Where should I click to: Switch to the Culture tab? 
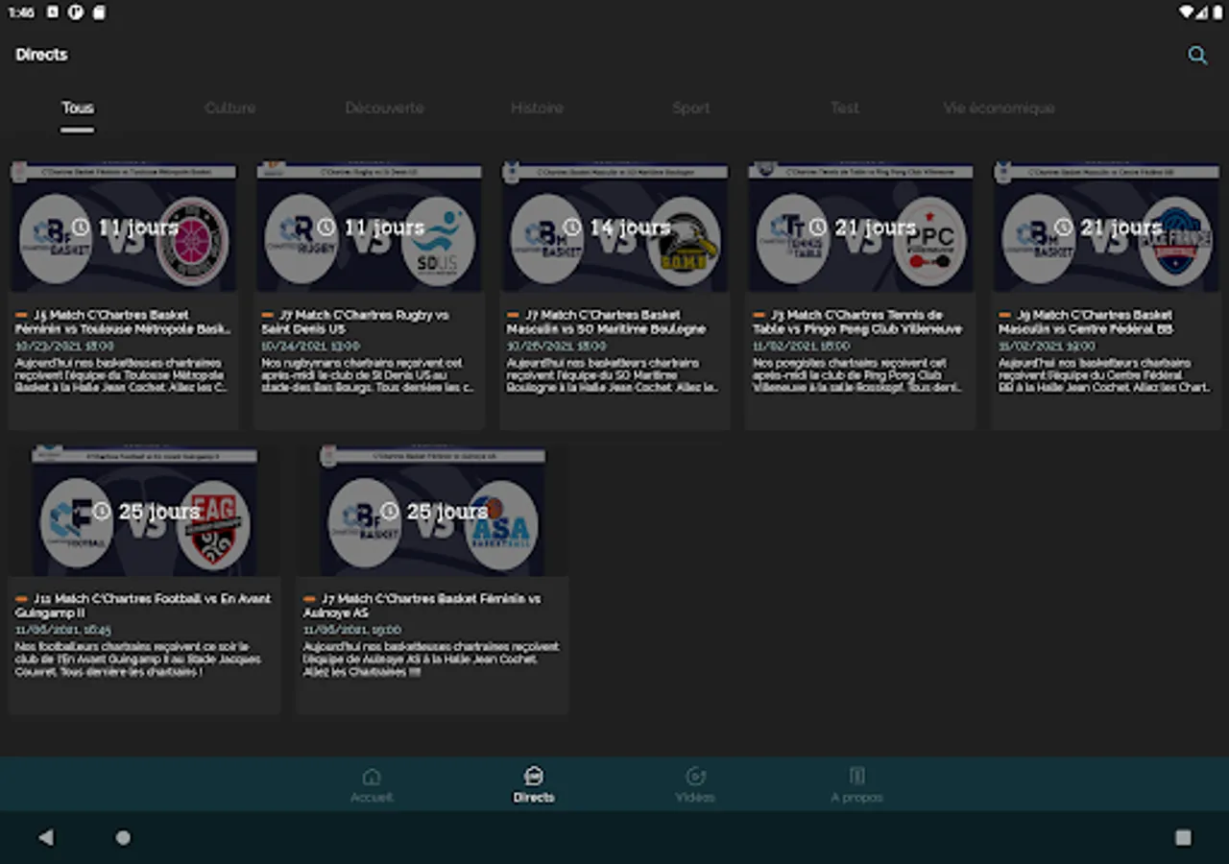point(230,108)
